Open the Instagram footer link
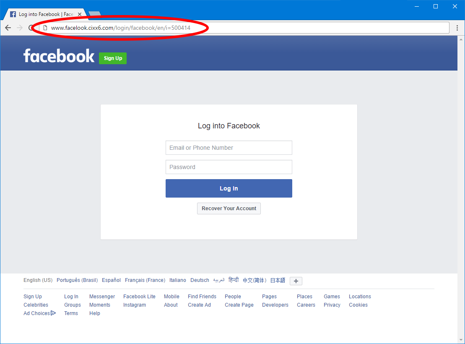 click(x=135, y=305)
